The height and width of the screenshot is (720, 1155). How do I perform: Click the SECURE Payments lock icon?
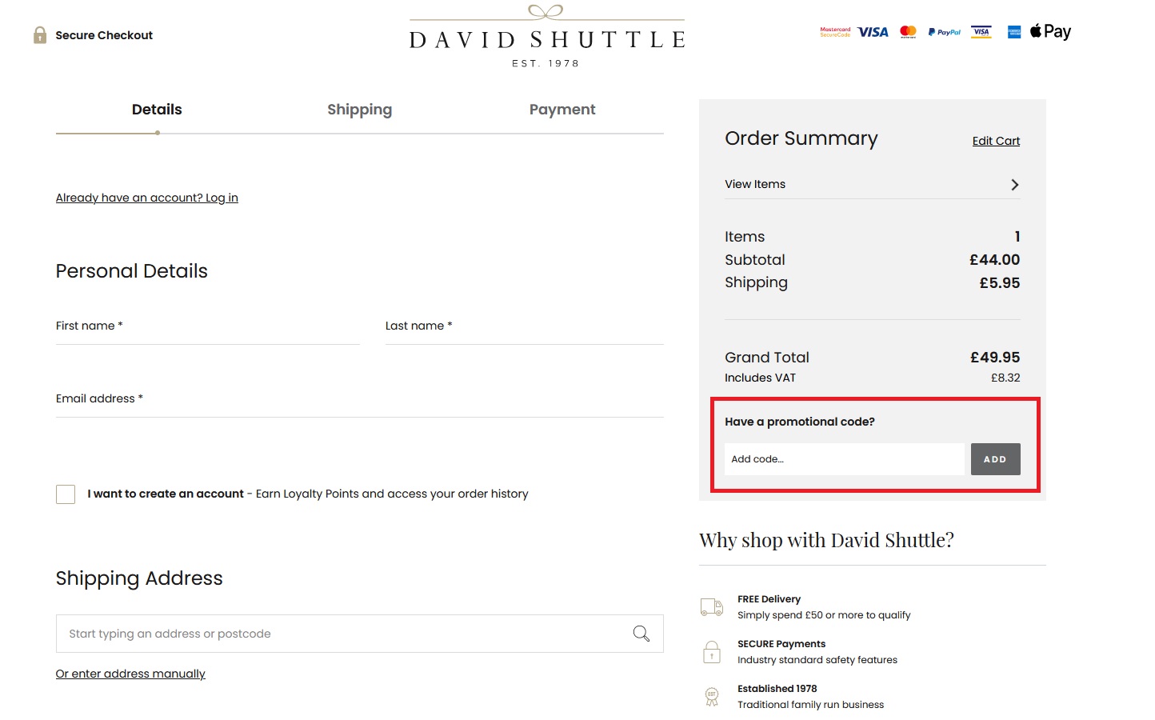pyautogui.click(x=712, y=652)
